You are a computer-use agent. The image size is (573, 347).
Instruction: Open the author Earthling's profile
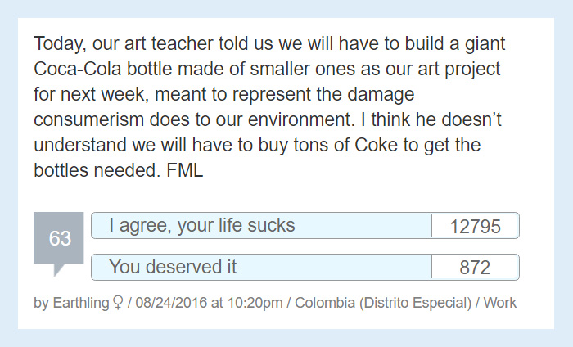(x=81, y=303)
